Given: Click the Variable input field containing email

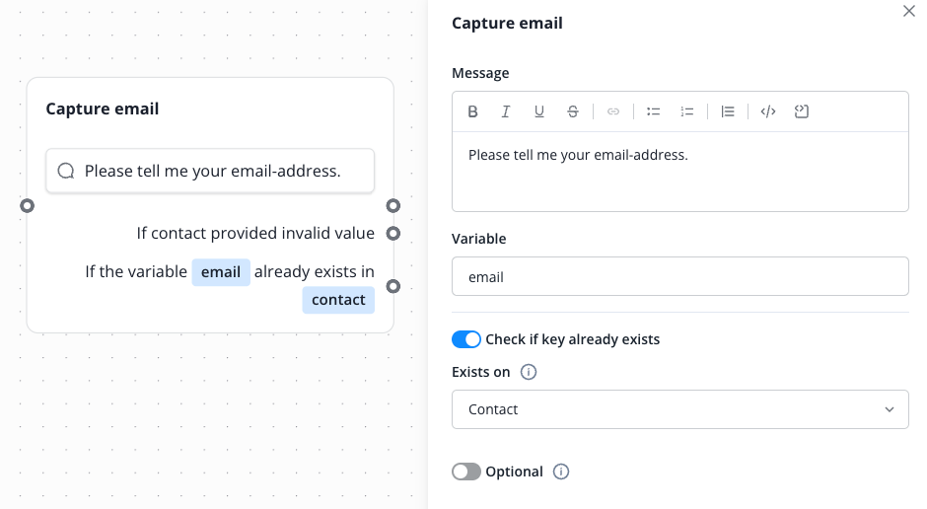Looking at the screenshot, I should (x=679, y=277).
